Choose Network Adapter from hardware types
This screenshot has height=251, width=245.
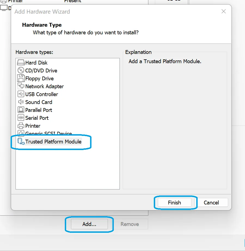point(44,86)
